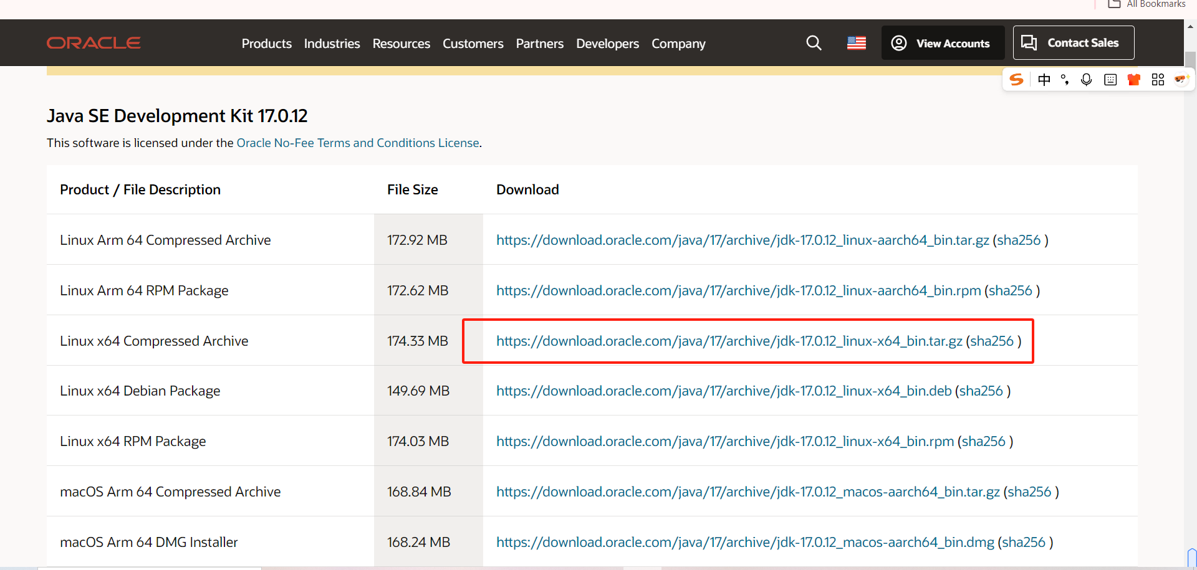Select 'Linux x64 RPM Package' text
The width and height of the screenshot is (1197, 570).
tap(133, 441)
